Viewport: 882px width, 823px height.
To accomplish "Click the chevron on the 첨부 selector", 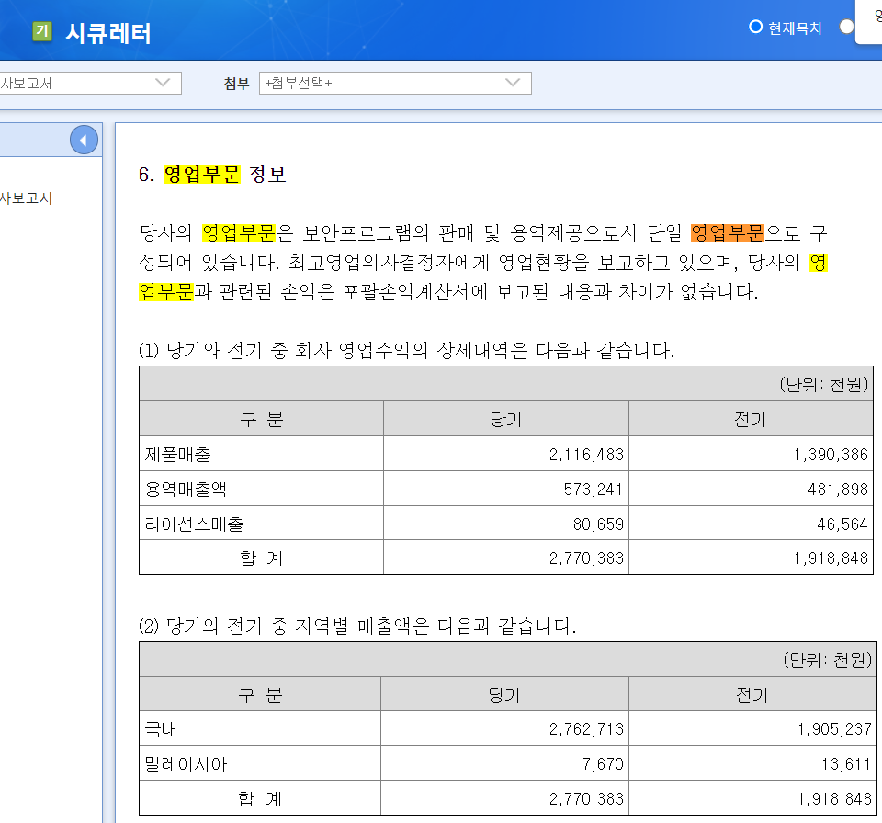I will [x=514, y=83].
